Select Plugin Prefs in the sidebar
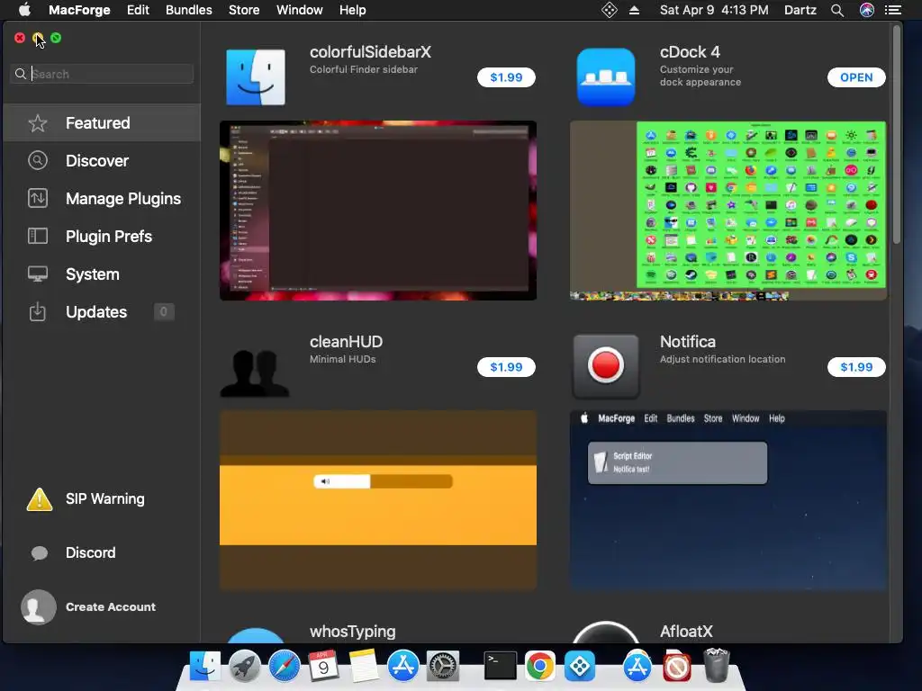 (102, 237)
